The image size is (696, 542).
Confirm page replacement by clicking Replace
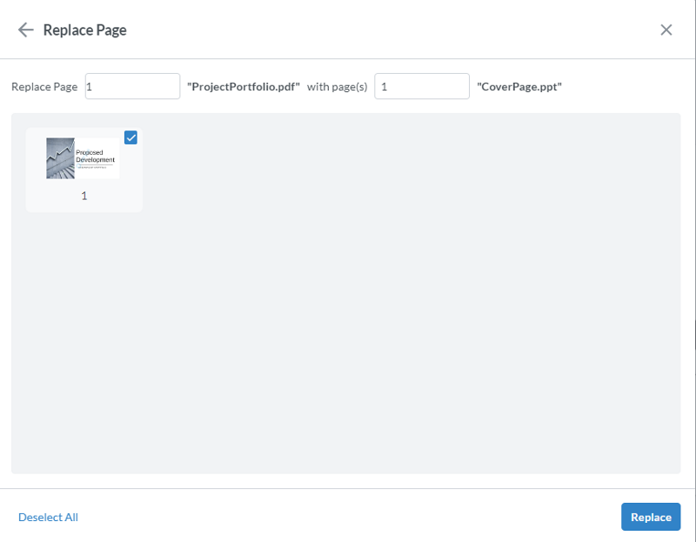pos(651,516)
